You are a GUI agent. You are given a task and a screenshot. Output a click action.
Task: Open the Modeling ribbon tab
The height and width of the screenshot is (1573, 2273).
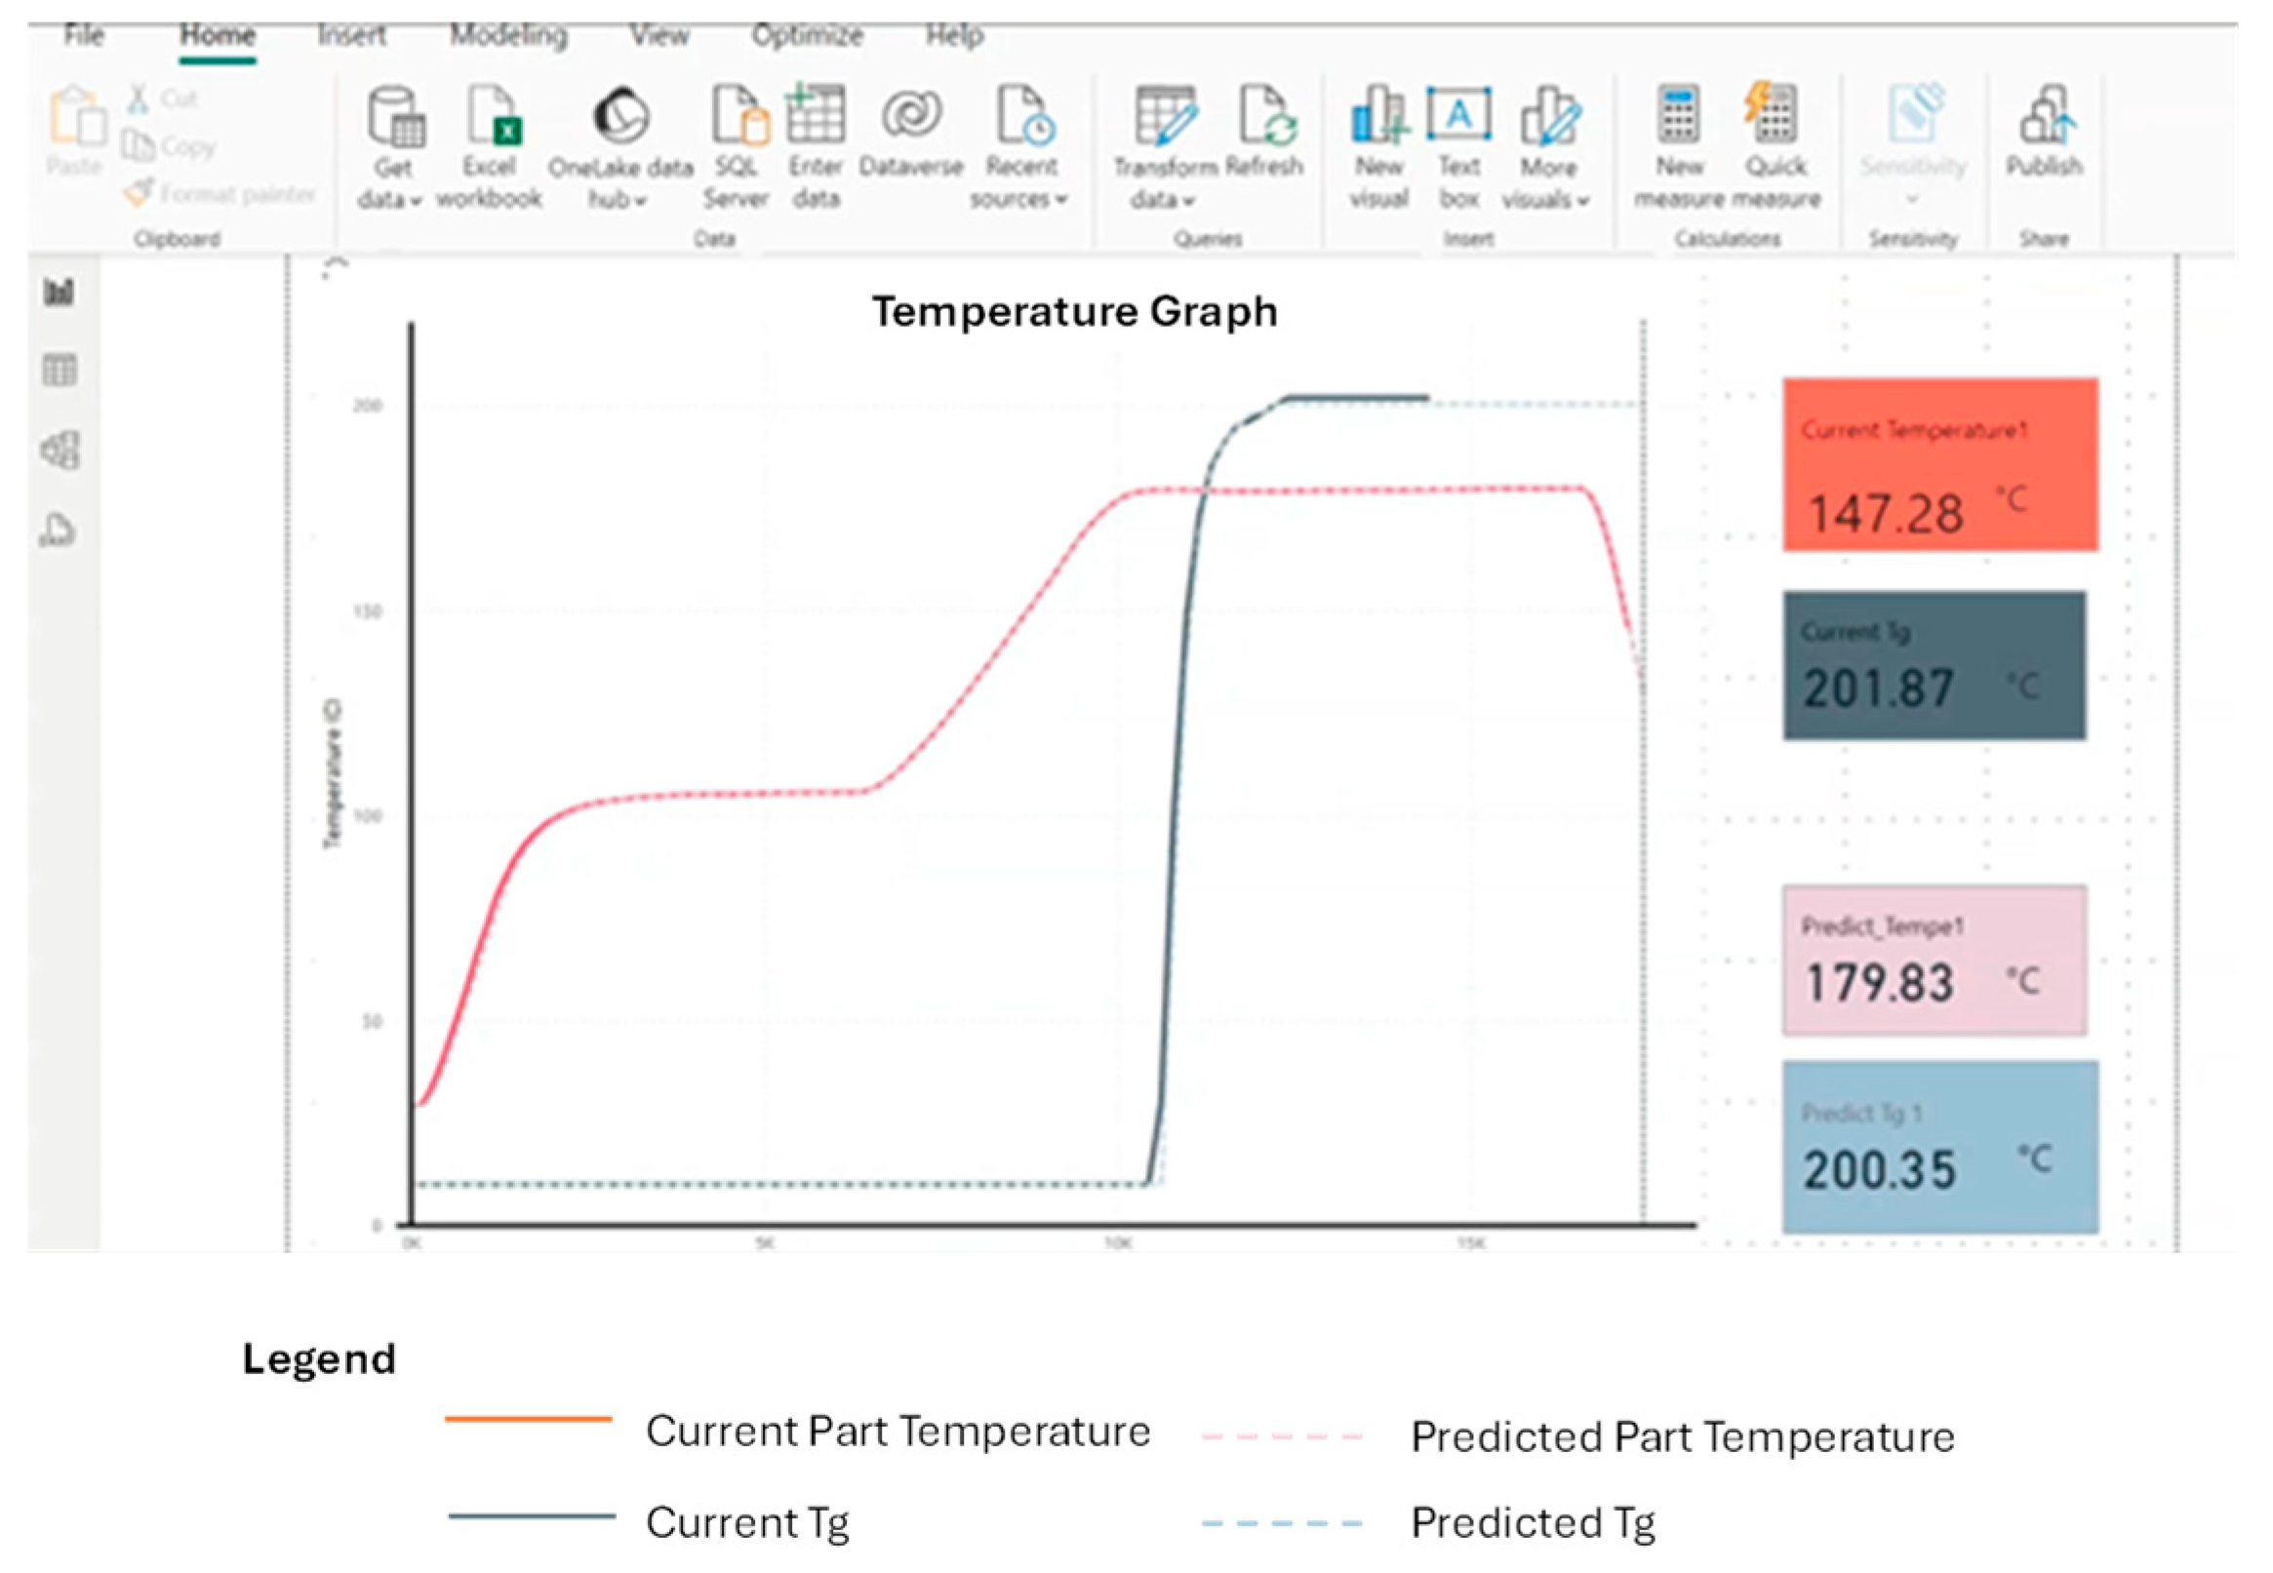508,35
